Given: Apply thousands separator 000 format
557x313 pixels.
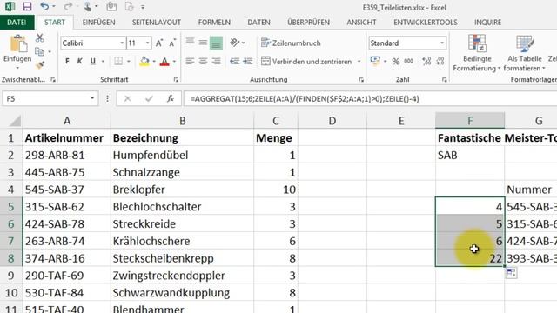Looking at the screenshot, I should 408,62.
